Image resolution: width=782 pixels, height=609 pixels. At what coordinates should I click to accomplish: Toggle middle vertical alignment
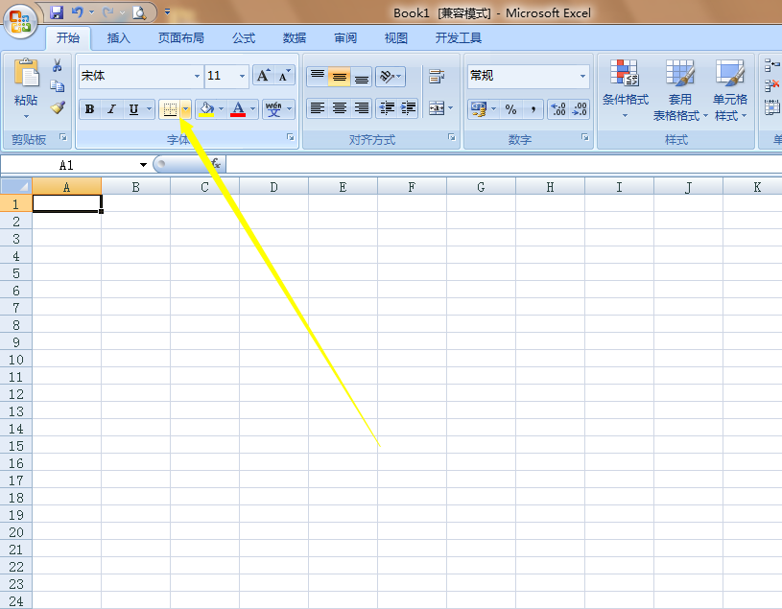(x=339, y=77)
